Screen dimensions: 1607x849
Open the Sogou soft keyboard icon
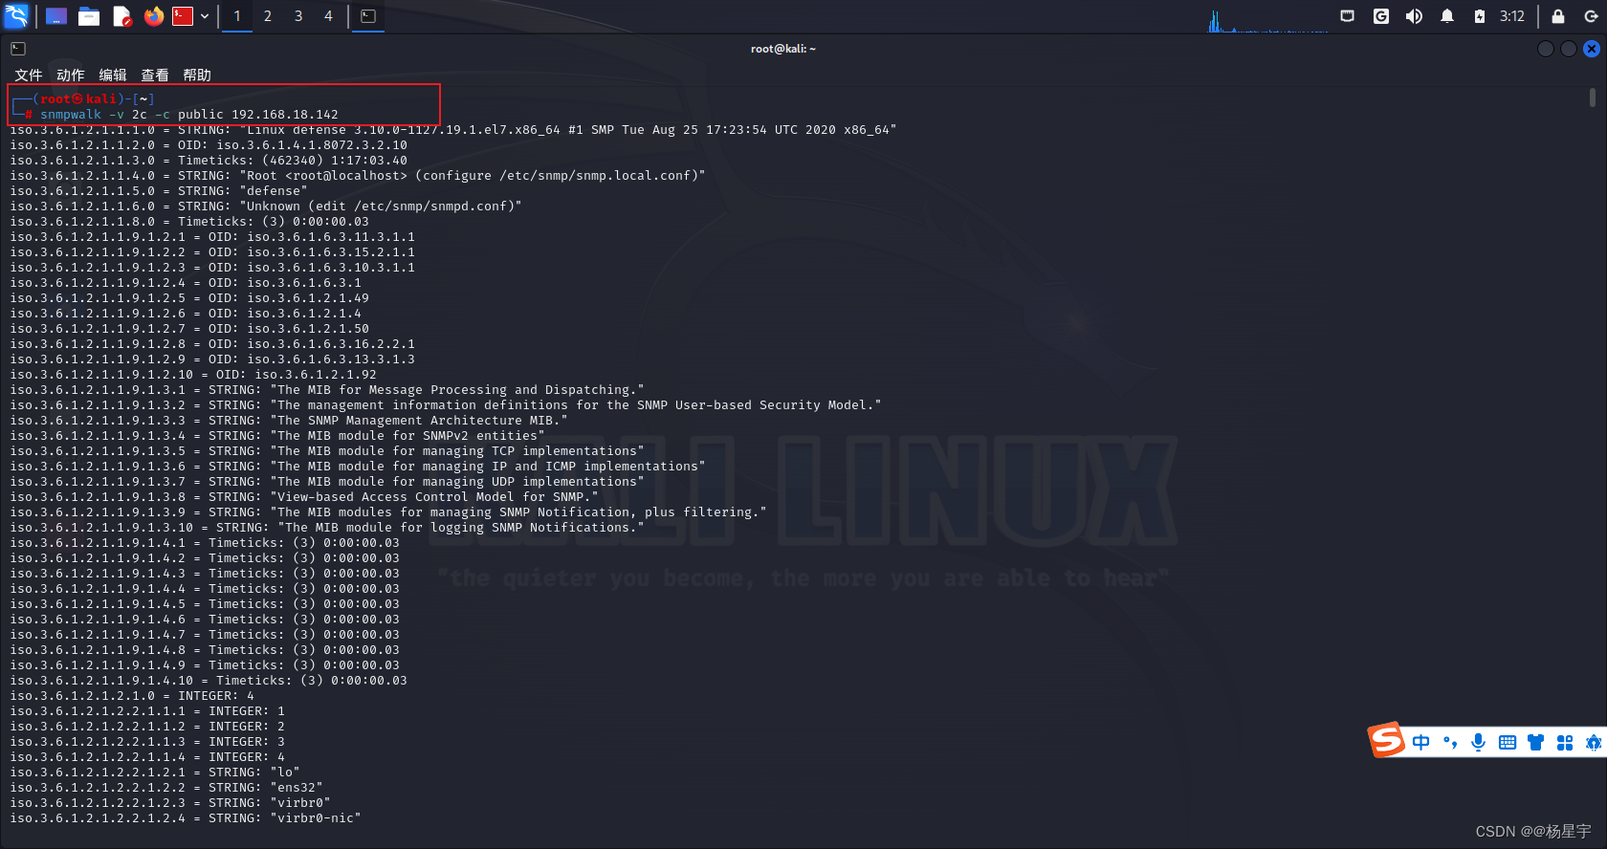[x=1508, y=743]
